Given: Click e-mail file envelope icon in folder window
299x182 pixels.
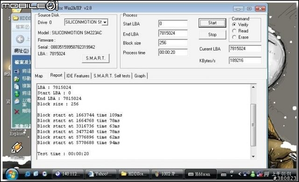Looking at the screenshot, I should tap(17, 101).
